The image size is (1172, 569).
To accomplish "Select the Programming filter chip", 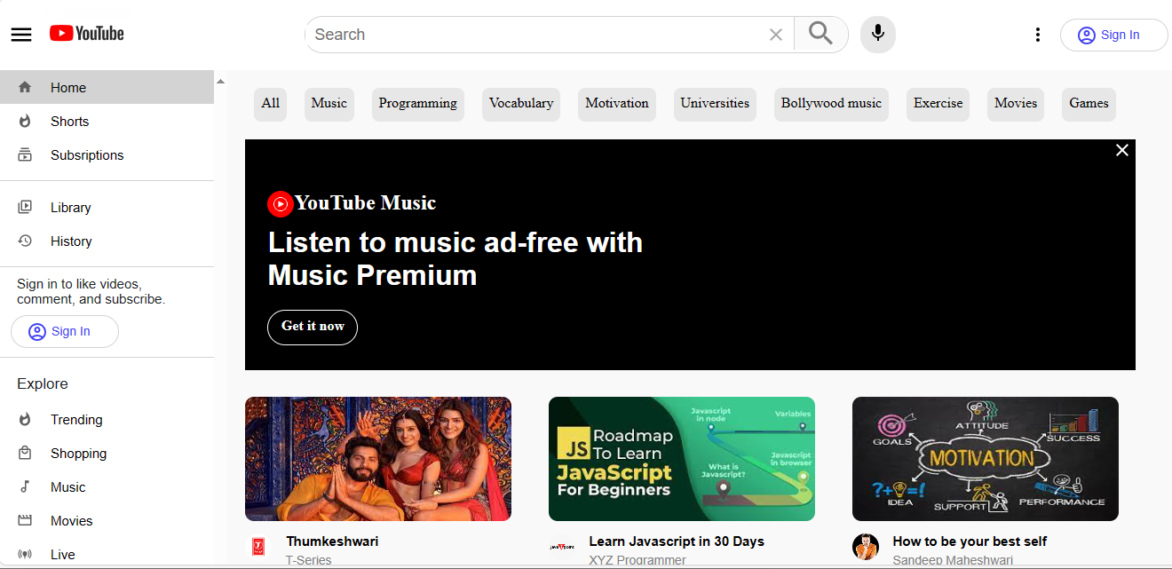I will pos(417,104).
